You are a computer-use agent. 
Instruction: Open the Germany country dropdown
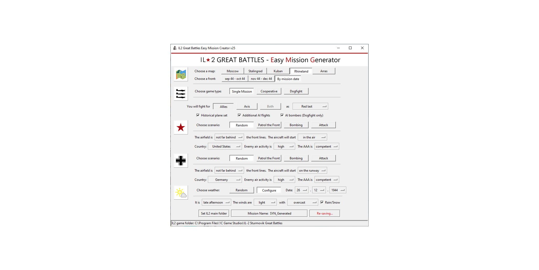(225, 180)
